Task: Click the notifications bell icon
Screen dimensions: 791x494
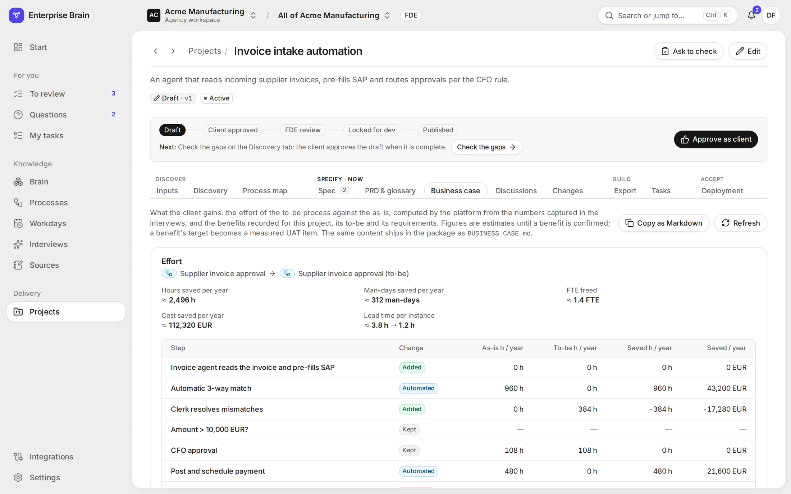Action: pos(751,15)
